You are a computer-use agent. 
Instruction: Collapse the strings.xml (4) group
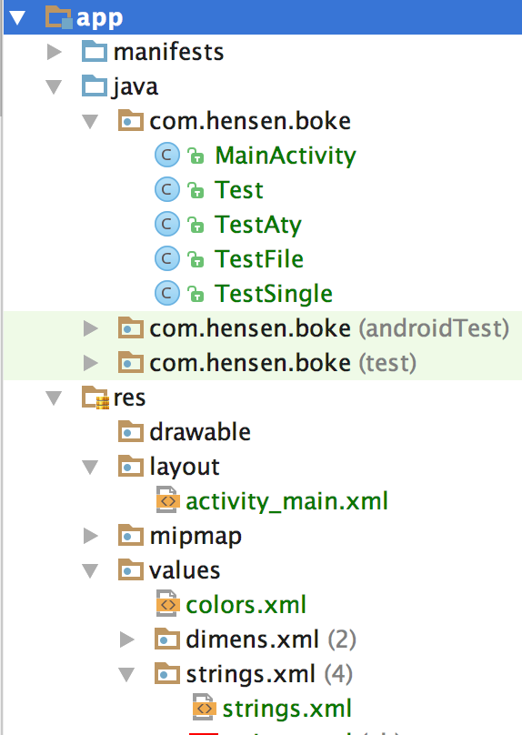[x=126, y=675]
